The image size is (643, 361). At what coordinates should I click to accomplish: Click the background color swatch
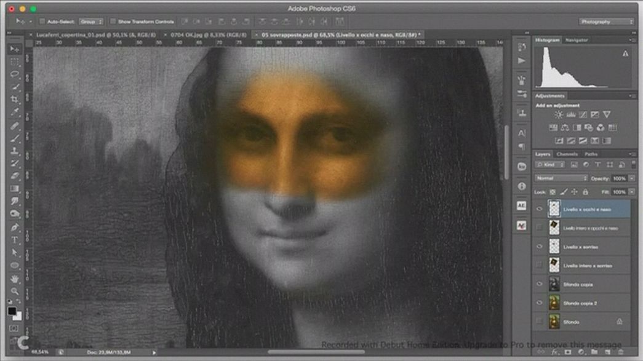[18, 317]
